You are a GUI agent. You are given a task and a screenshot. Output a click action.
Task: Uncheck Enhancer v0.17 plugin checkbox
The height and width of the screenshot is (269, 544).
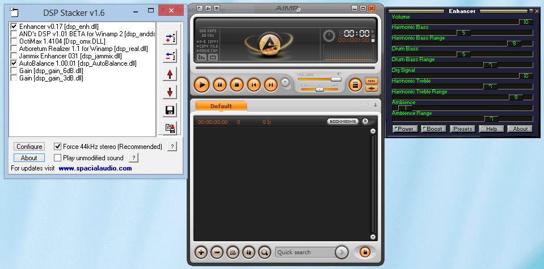tap(14, 26)
